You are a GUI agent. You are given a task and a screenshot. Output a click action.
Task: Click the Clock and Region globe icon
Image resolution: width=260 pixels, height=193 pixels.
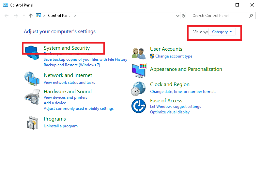pyautogui.click(x=138, y=89)
